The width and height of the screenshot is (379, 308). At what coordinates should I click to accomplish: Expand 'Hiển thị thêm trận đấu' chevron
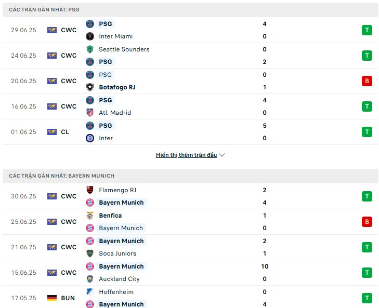[x=222, y=155]
